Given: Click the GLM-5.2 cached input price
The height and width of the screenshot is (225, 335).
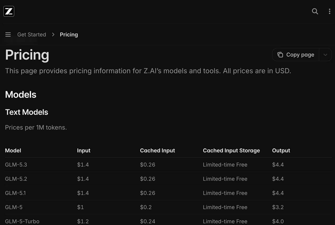Looking at the screenshot, I should tap(148, 179).
